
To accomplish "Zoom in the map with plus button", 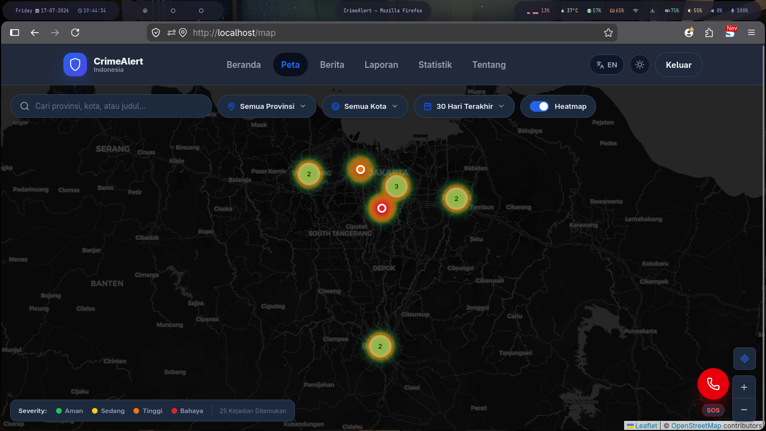I will 744,387.
